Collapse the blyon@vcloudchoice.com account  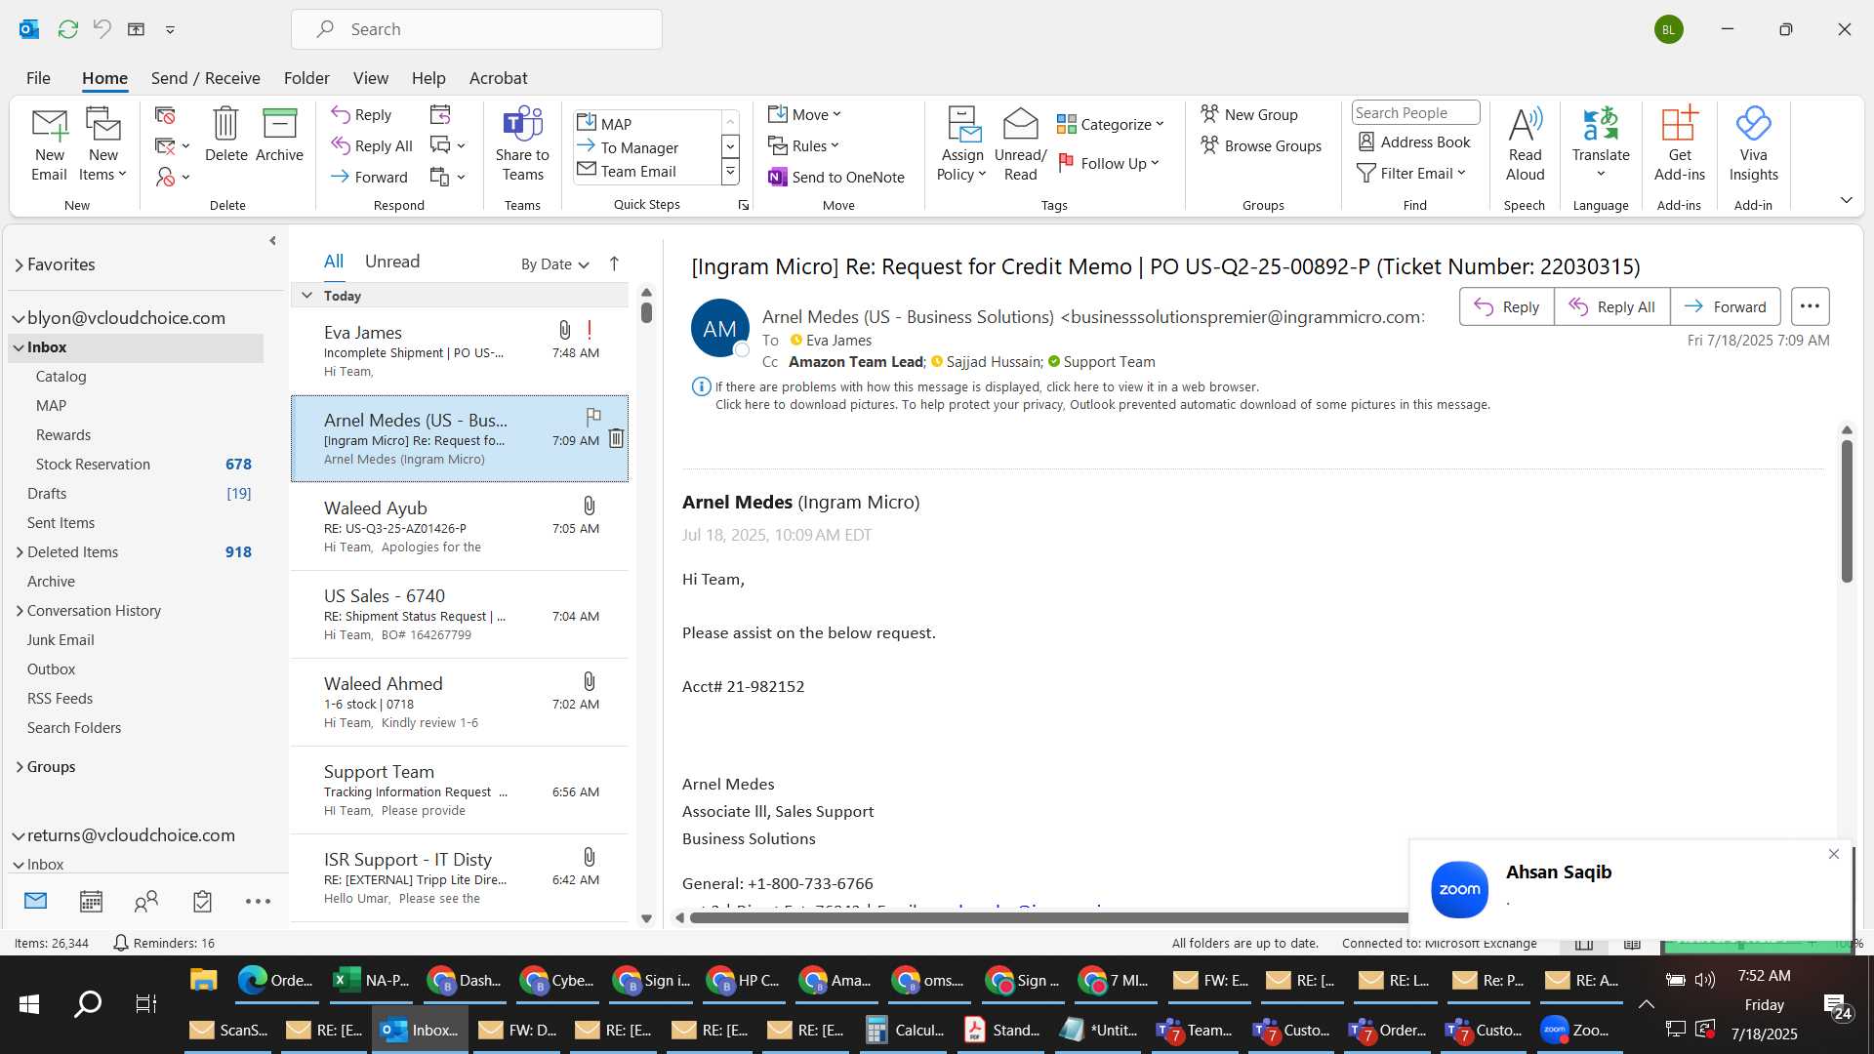[19, 318]
